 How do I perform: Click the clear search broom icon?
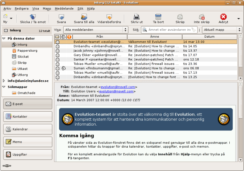tap(194, 30)
